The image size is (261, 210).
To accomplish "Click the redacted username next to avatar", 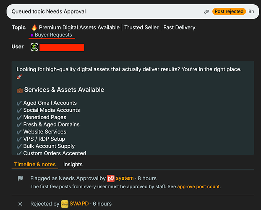I will [x=62, y=47].
